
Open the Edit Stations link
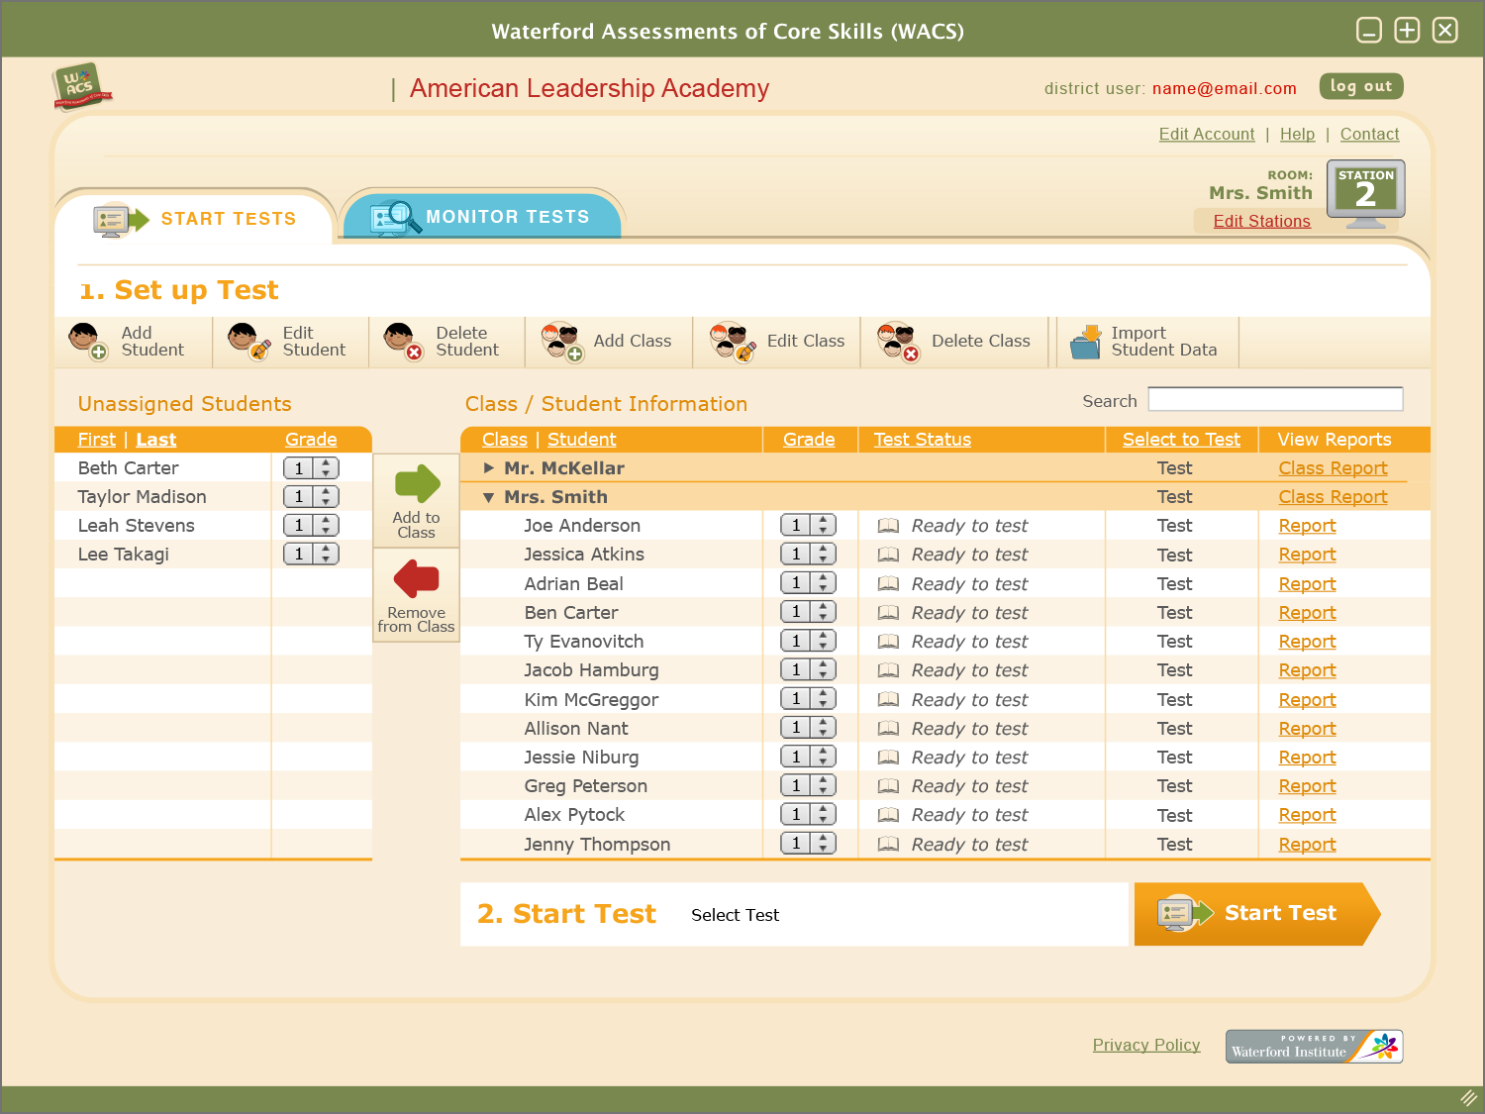pyautogui.click(x=1262, y=221)
